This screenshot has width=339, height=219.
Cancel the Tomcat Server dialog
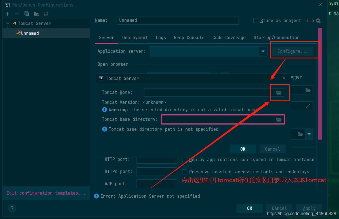click(x=272, y=149)
